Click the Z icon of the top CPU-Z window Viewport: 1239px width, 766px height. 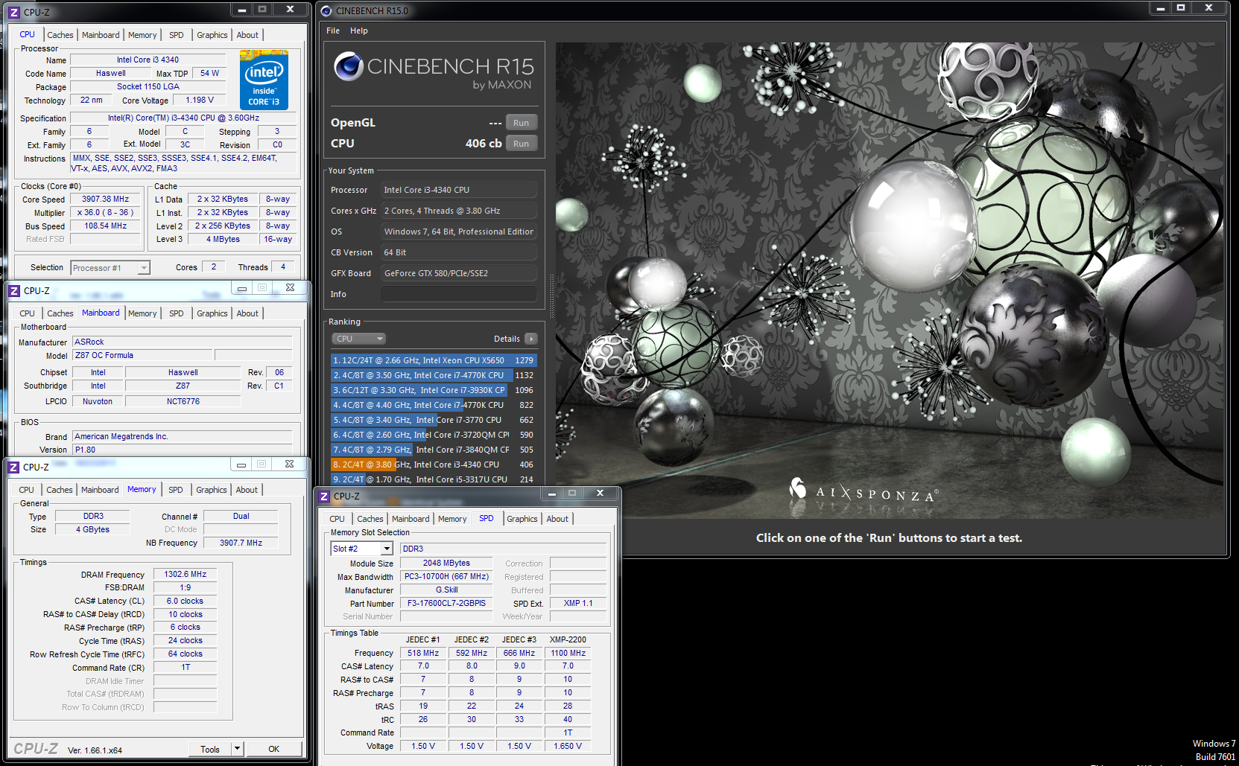coord(14,13)
